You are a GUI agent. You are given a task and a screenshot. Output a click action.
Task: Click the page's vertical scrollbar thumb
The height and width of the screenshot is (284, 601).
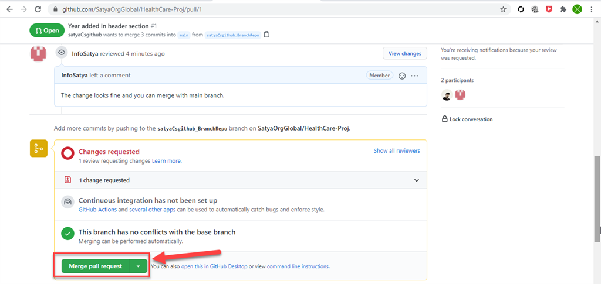597,199
